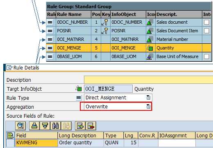Click the characteristic icon for Sales Document Item
213x148 pixels.
(x=150, y=31)
